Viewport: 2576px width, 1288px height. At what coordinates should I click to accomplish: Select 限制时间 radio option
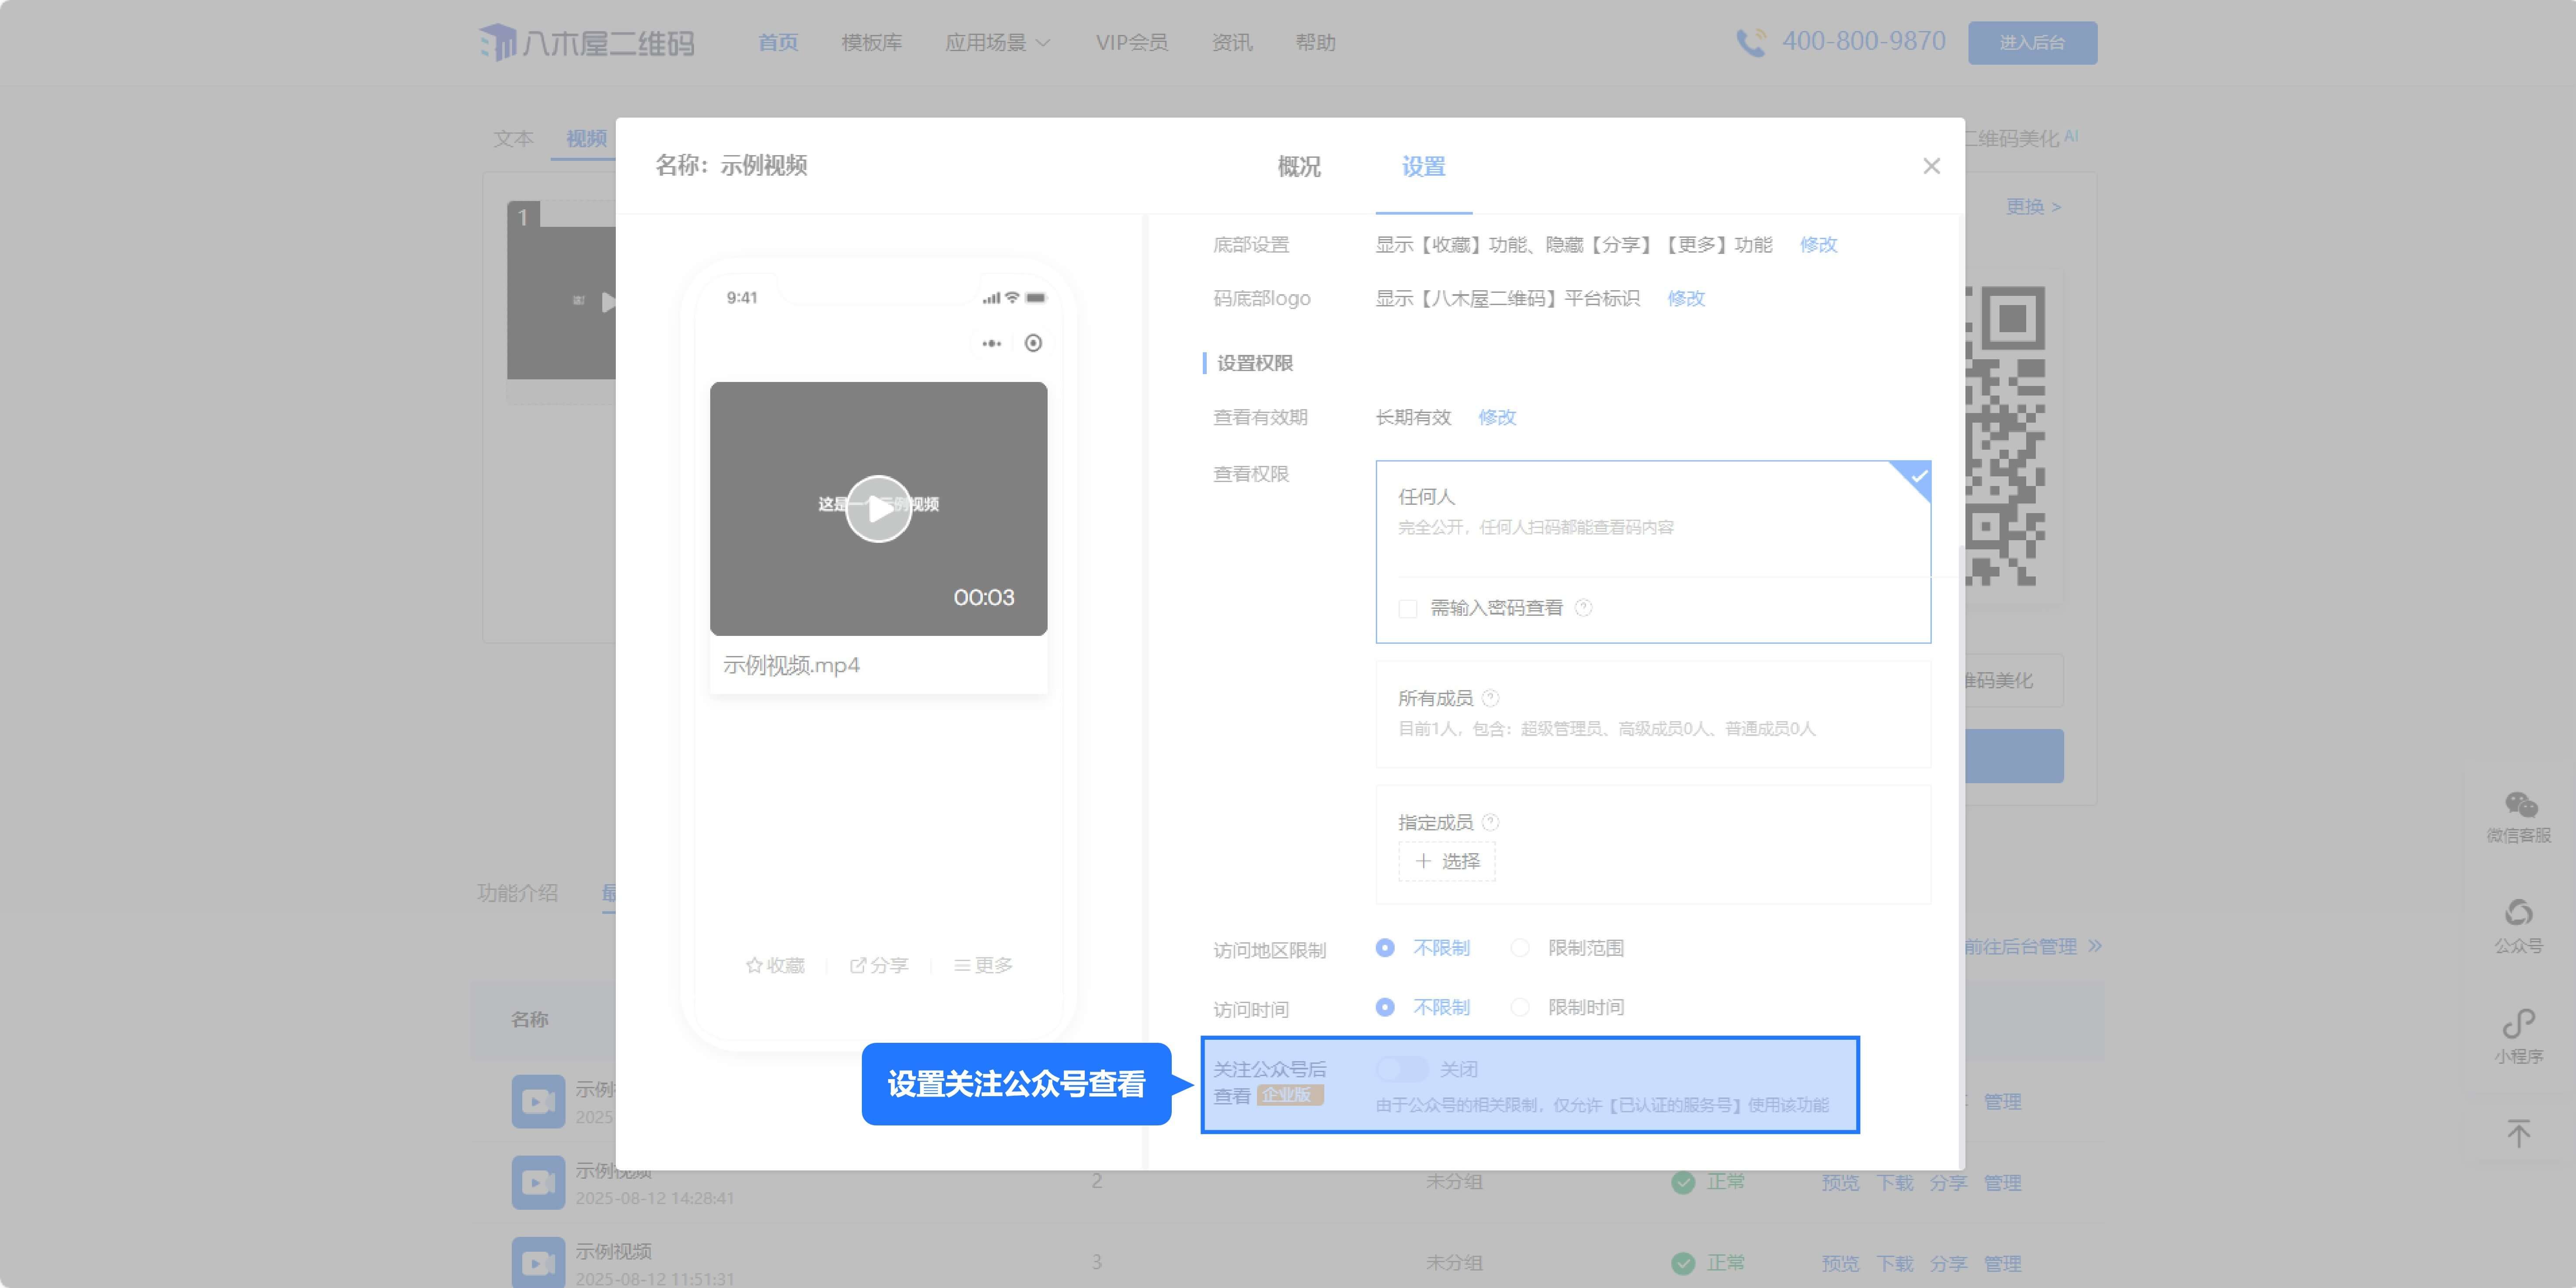click(x=1520, y=1007)
